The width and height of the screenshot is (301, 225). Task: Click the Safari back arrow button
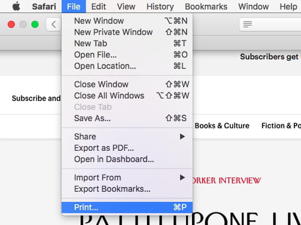(54, 25)
